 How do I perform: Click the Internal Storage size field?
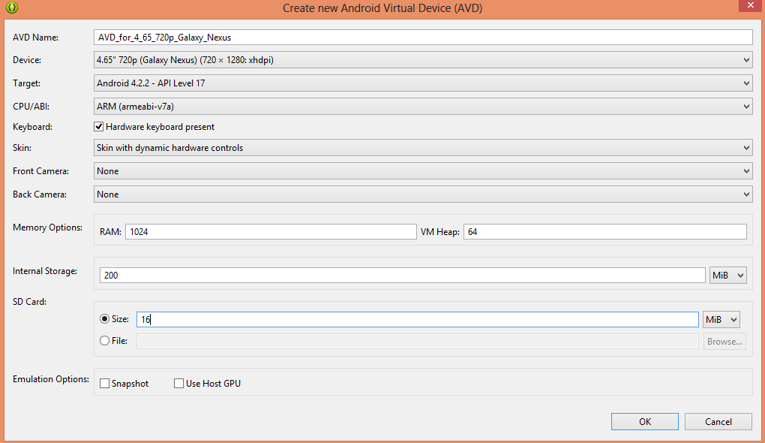click(x=403, y=275)
